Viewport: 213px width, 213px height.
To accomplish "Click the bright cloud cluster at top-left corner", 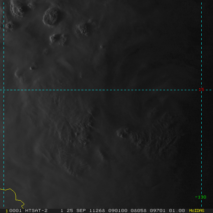I will (17, 9).
